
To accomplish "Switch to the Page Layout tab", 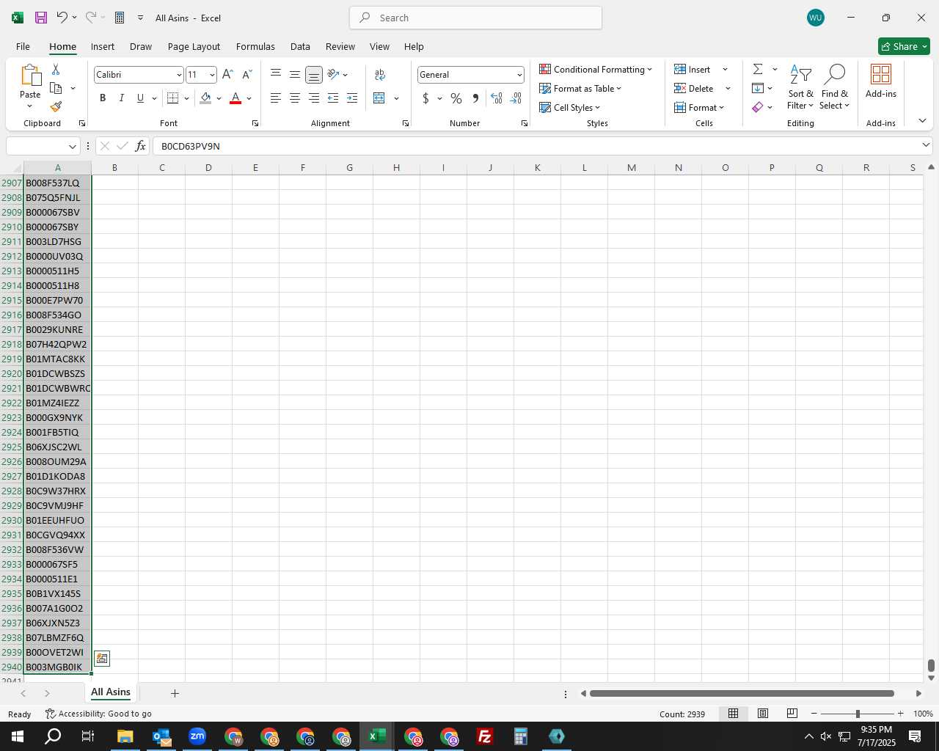I will click(x=194, y=46).
